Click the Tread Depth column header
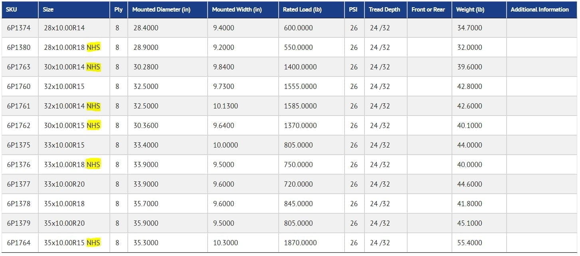This screenshot has width=580, height=256. 384,10
